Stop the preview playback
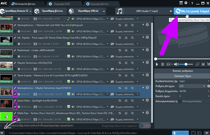This screenshot has width=210, height=135. pos(163,64)
